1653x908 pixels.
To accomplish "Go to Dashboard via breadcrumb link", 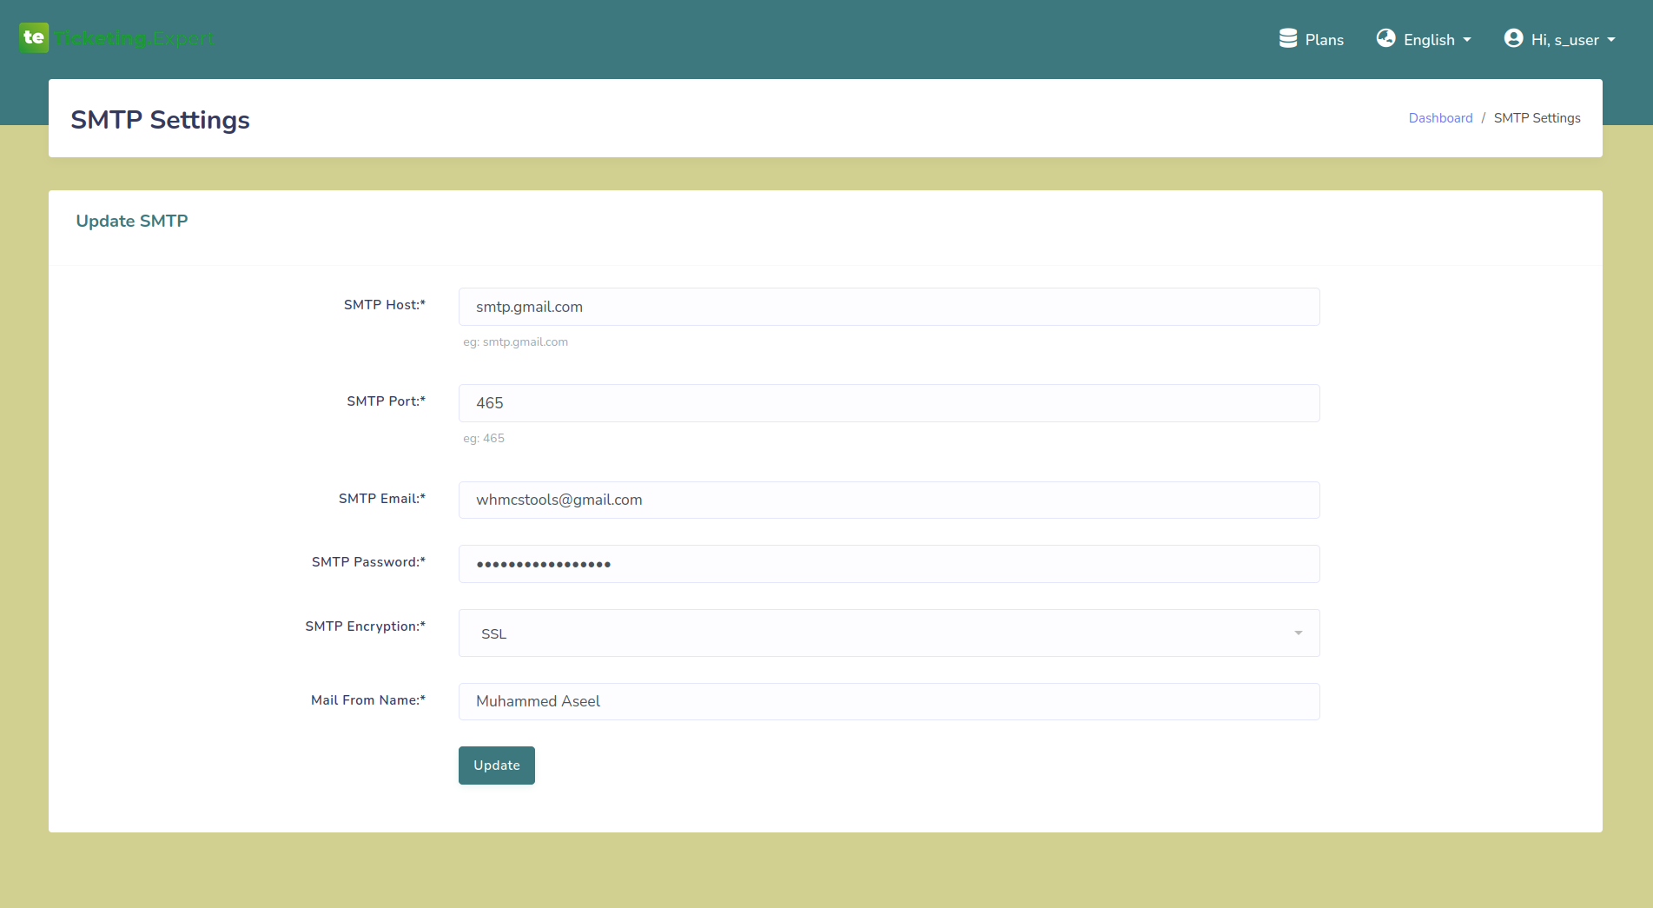I will tap(1440, 118).
